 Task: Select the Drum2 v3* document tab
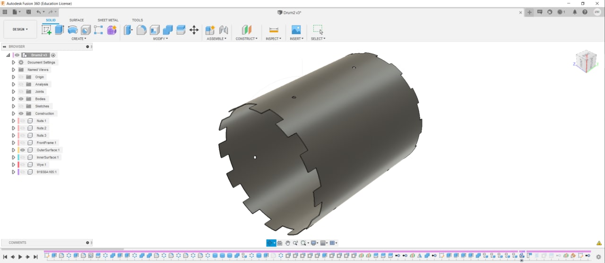coord(289,12)
